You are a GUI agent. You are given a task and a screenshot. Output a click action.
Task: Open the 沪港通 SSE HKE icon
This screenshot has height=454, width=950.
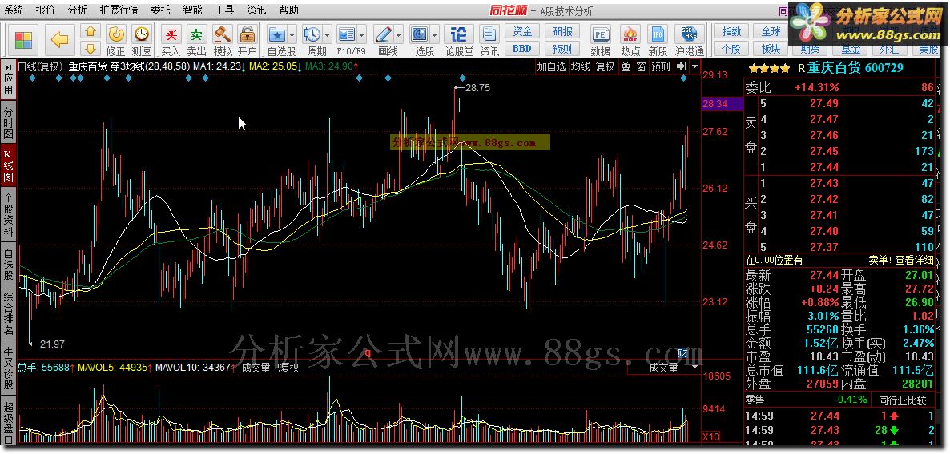[x=689, y=34]
